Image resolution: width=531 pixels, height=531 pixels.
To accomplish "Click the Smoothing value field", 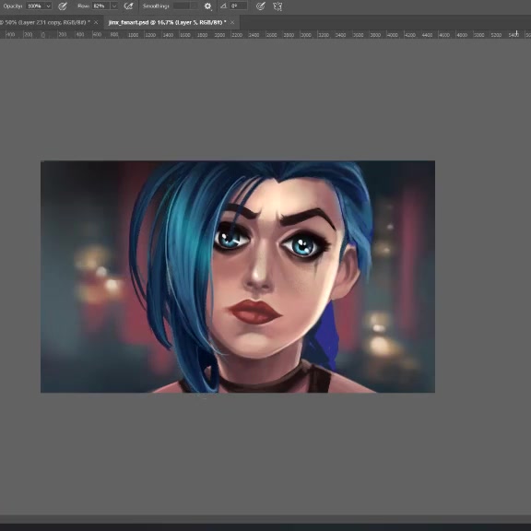I will tap(185, 6).
